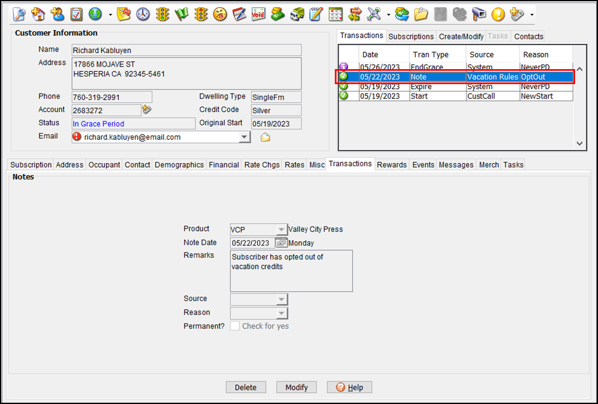Open the Product dropdown showing VCP
This screenshot has width=598, height=404.
(282, 229)
